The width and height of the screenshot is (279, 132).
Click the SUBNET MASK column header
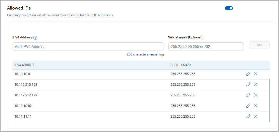tap(181, 65)
